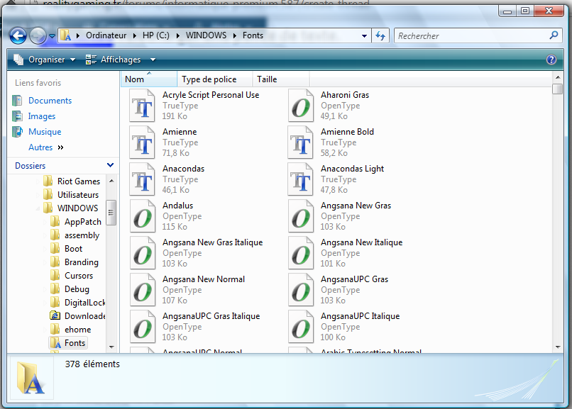Image resolution: width=572 pixels, height=409 pixels.
Task: Click the Fonts breadcrumb segment
Action: pyautogui.click(x=253, y=35)
